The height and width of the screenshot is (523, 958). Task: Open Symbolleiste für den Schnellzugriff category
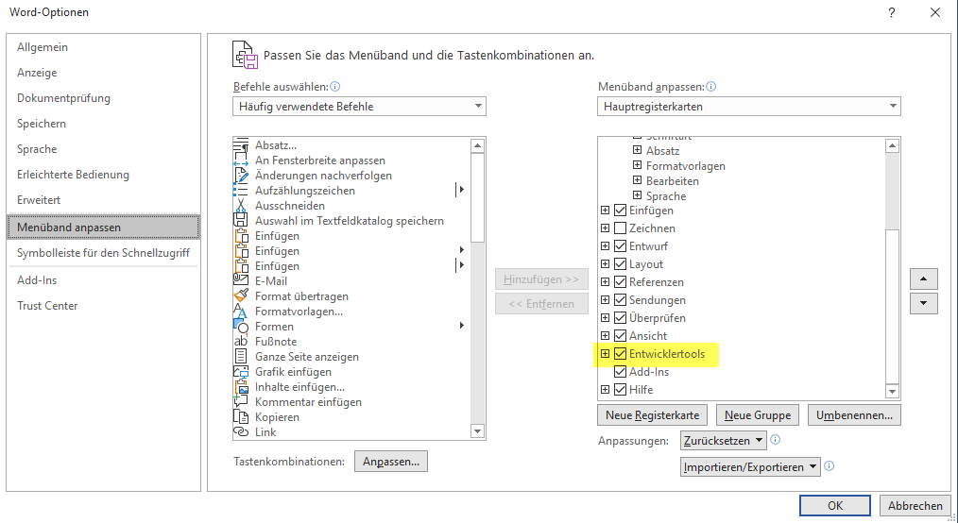click(x=103, y=253)
